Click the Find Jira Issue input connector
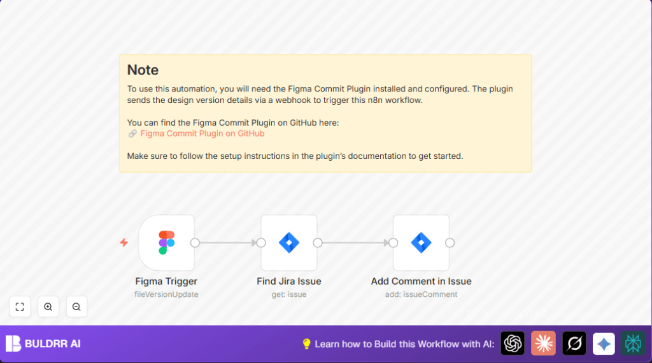This screenshot has width=652, height=363. [261, 243]
